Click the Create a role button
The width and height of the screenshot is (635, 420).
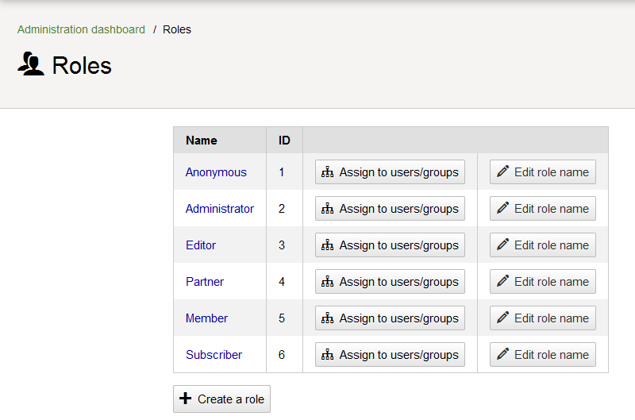(221, 399)
